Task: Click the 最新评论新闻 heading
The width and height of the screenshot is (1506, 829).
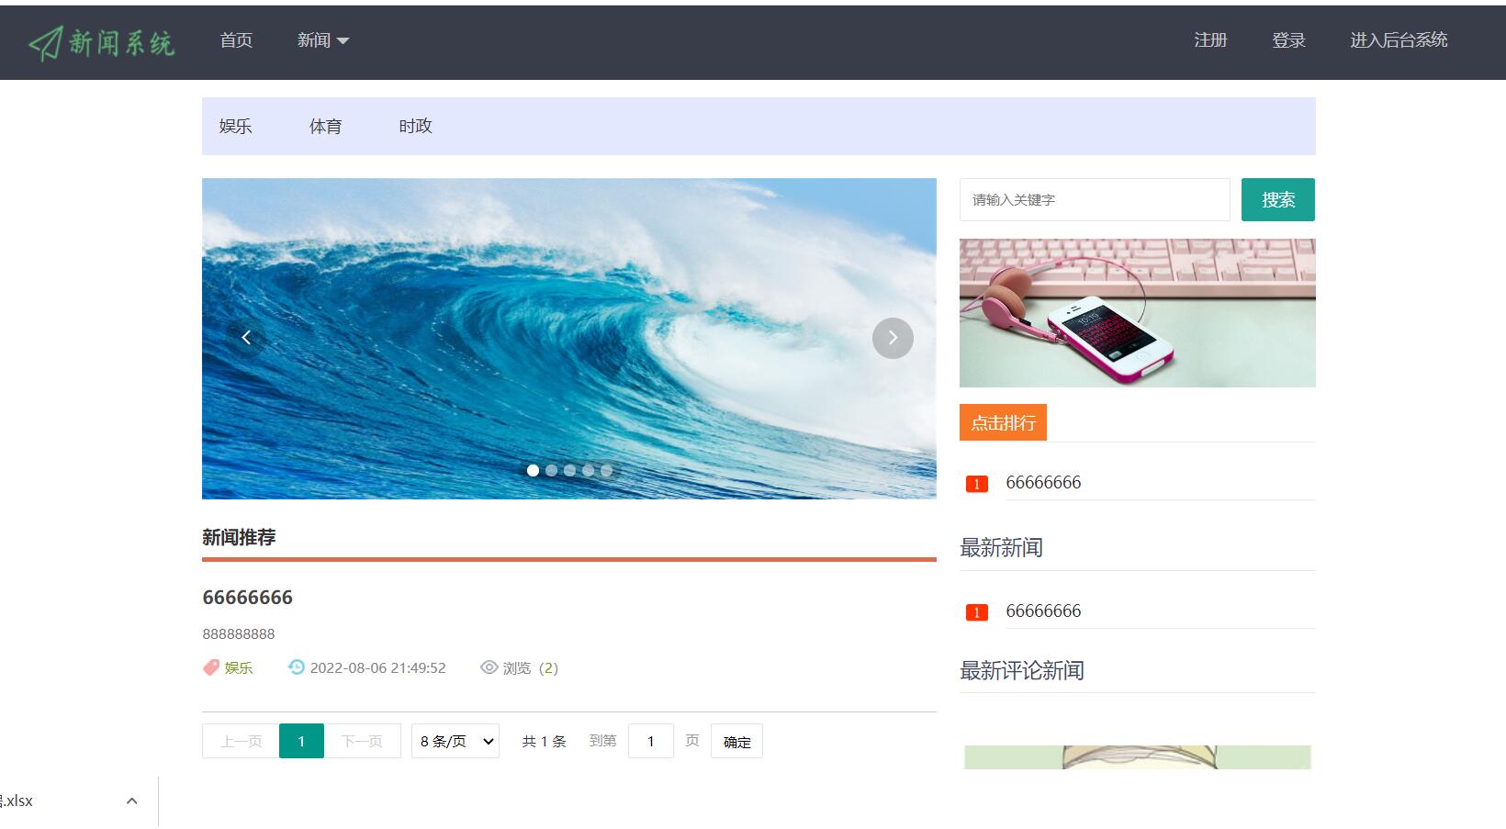Action: coord(1022,671)
